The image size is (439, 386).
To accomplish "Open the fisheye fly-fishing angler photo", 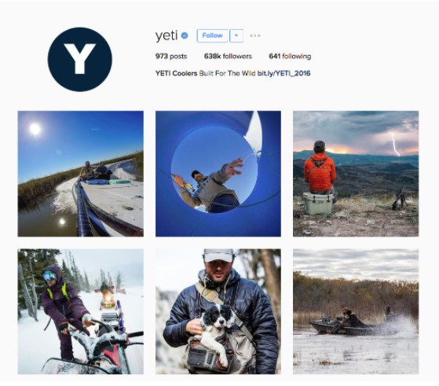I will (x=218, y=174).
